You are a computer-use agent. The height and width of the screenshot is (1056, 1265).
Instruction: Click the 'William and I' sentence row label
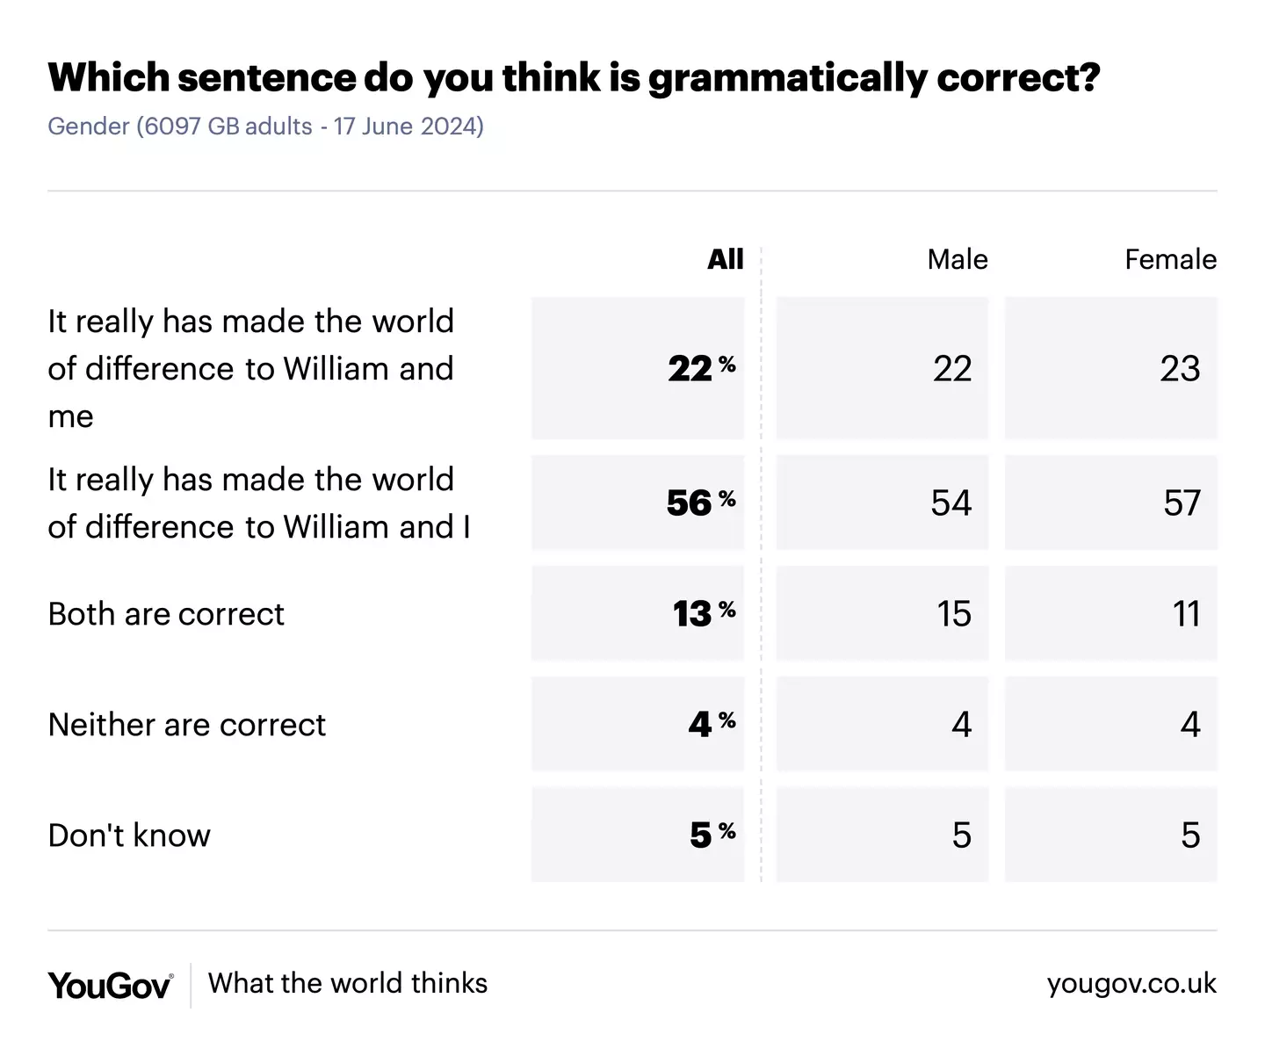click(x=259, y=503)
